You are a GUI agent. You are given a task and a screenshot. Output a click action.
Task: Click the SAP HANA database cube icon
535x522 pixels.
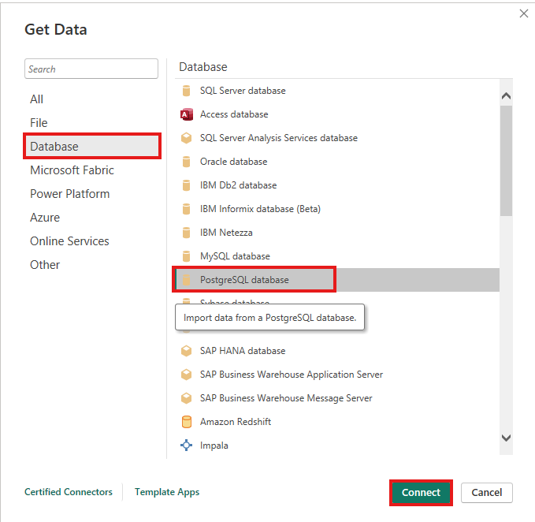coord(186,351)
